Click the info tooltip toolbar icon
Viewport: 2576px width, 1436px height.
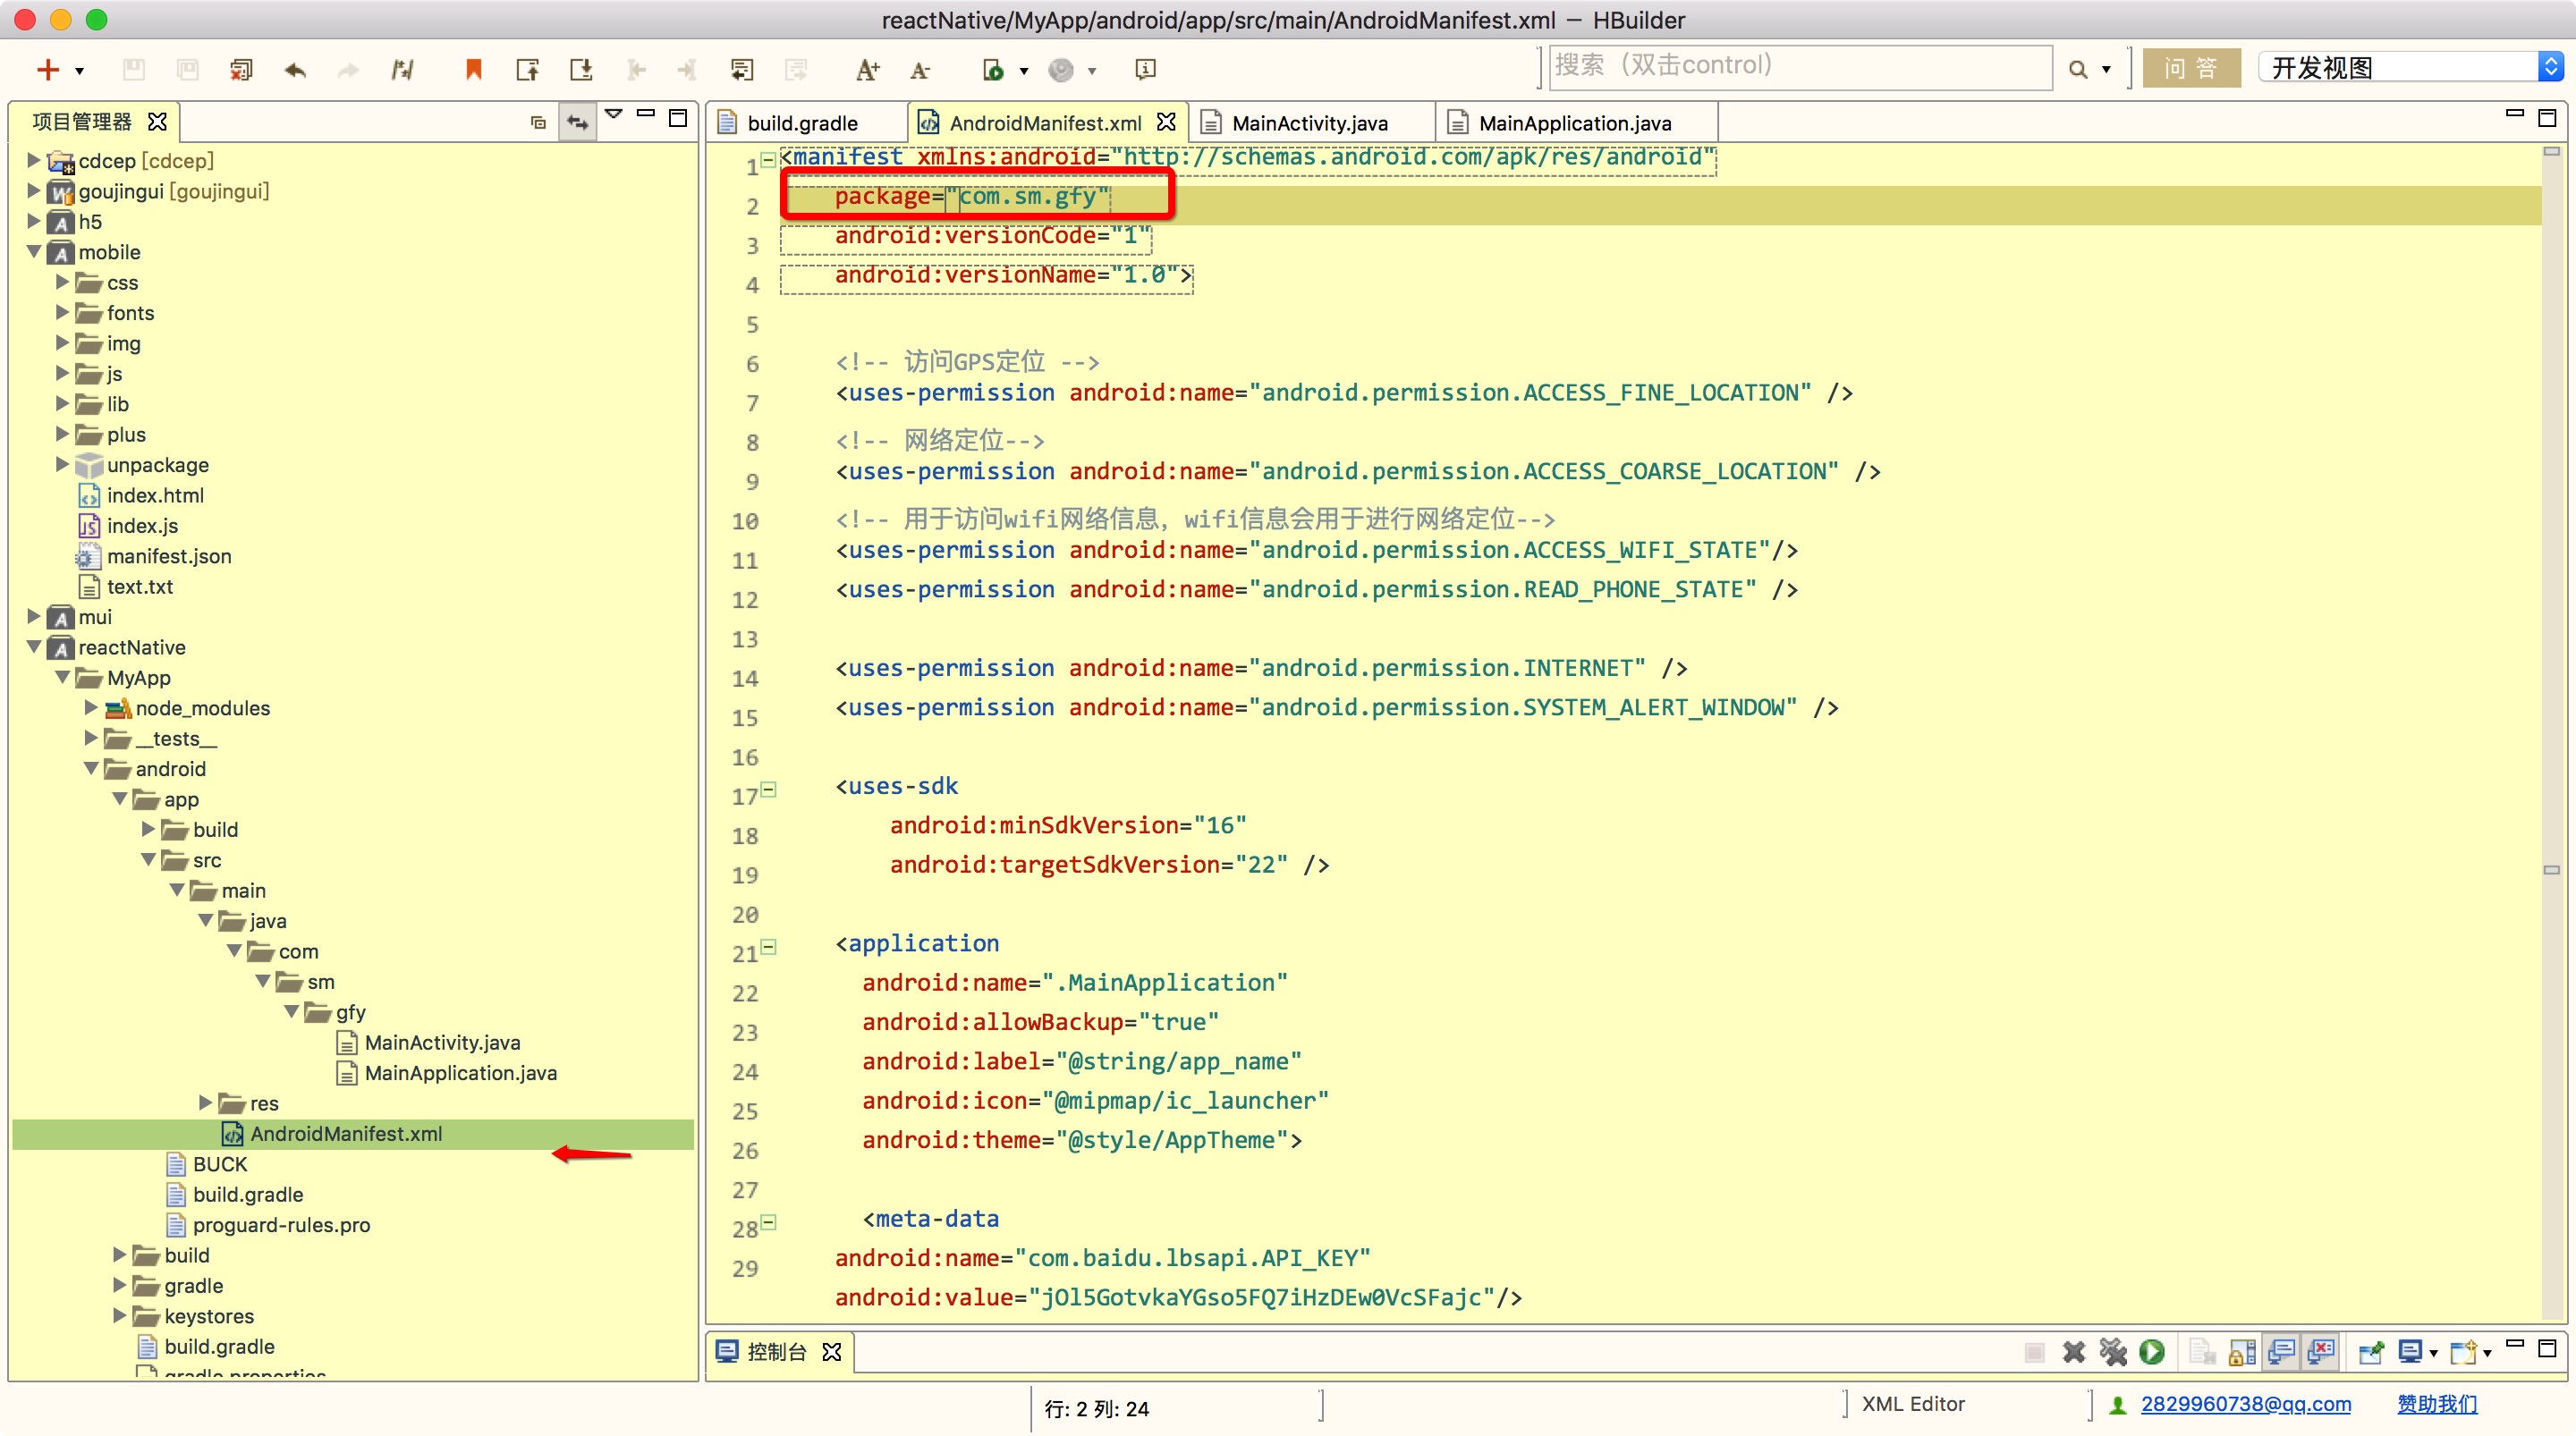pyautogui.click(x=1146, y=69)
